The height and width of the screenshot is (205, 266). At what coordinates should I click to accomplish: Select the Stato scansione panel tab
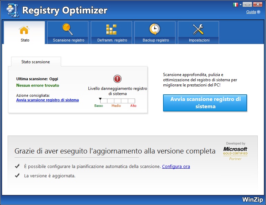[x=36, y=62]
